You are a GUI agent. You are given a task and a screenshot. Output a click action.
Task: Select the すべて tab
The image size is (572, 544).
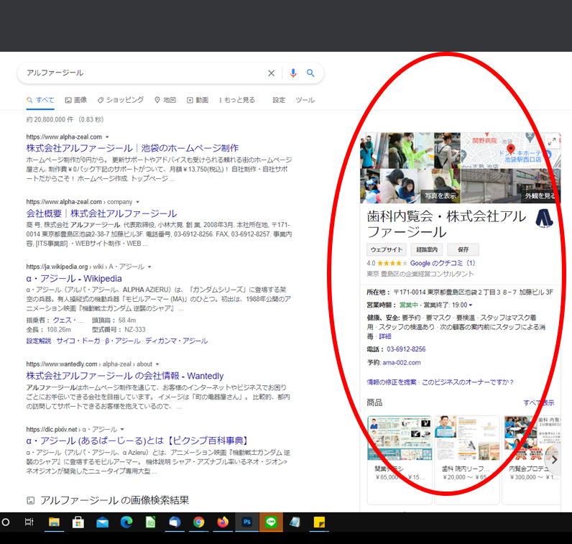pyautogui.click(x=40, y=100)
